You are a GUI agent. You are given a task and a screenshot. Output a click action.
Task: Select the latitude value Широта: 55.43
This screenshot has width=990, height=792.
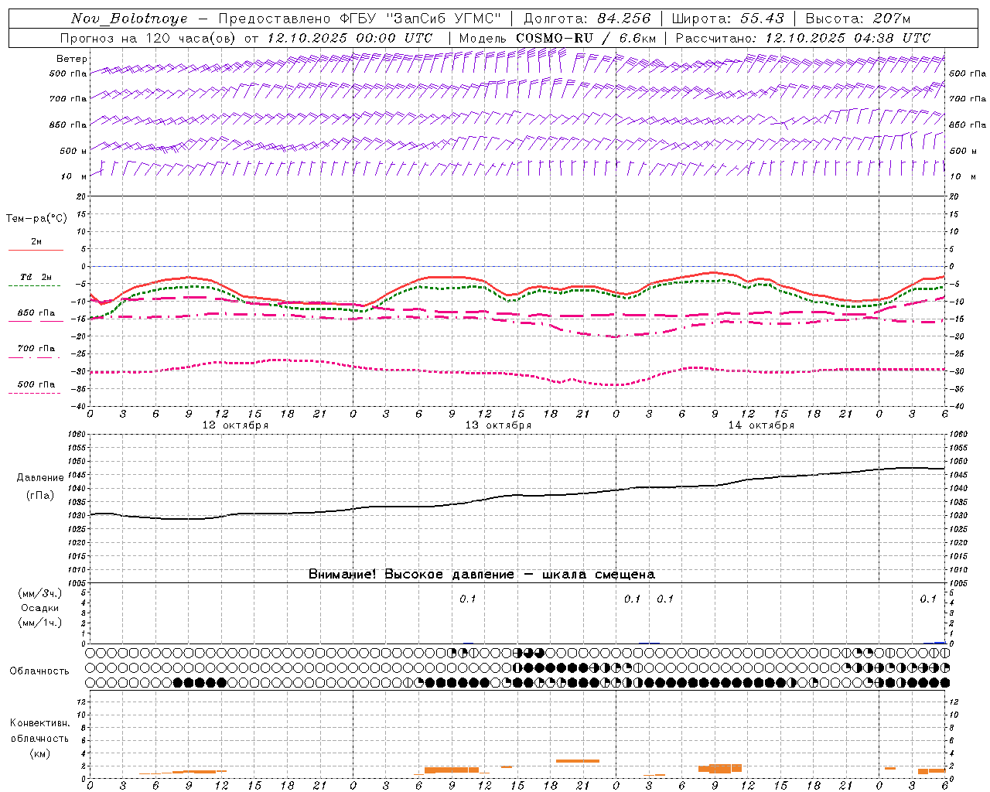tap(728, 19)
